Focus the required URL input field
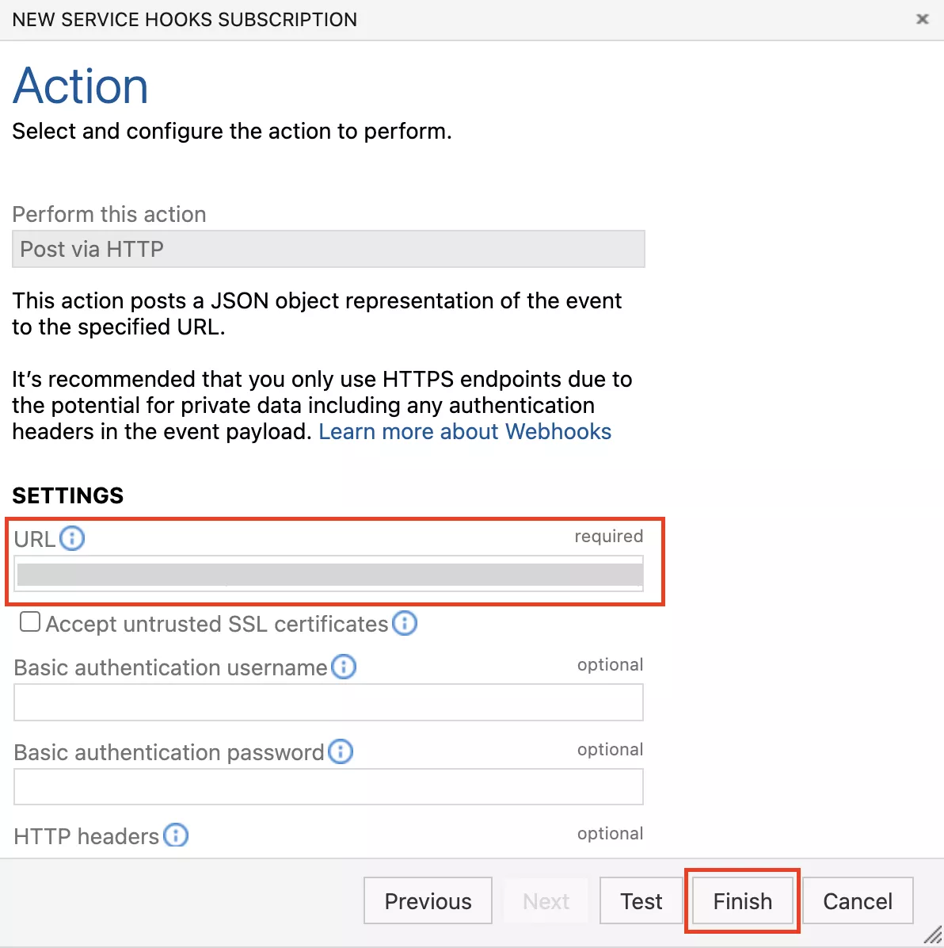 328,575
